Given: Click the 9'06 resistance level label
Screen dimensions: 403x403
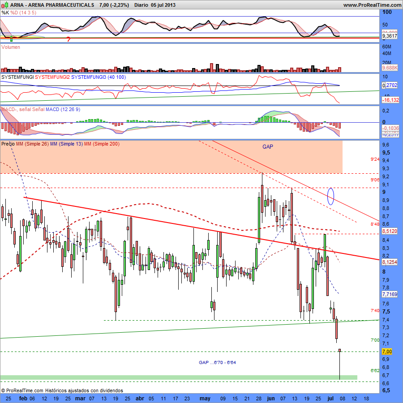Looking at the screenshot, I should coord(375,180).
